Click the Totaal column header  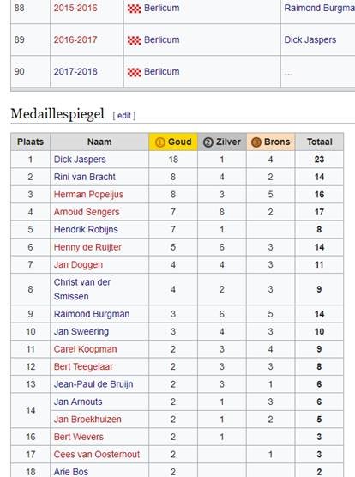point(319,142)
